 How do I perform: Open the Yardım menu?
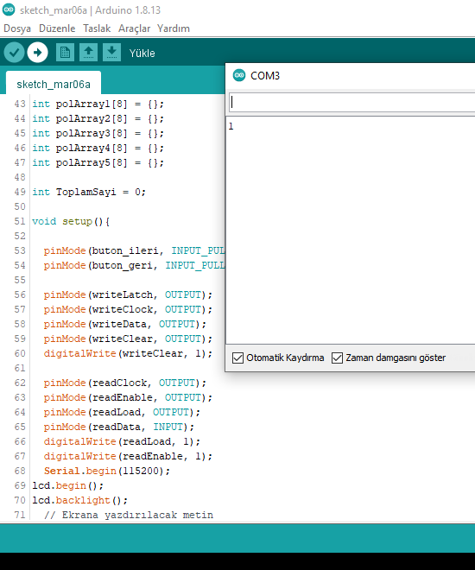[174, 28]
